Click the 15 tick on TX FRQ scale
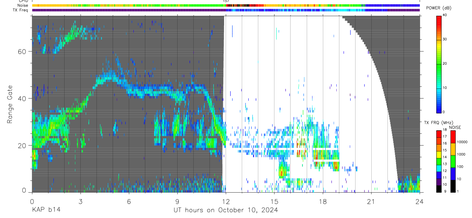Viewport: 472px width, 218px height. 445,150
